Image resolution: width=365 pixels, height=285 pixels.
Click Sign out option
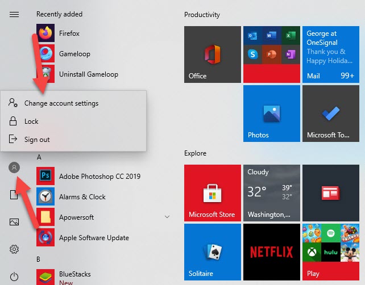point(37,140)
